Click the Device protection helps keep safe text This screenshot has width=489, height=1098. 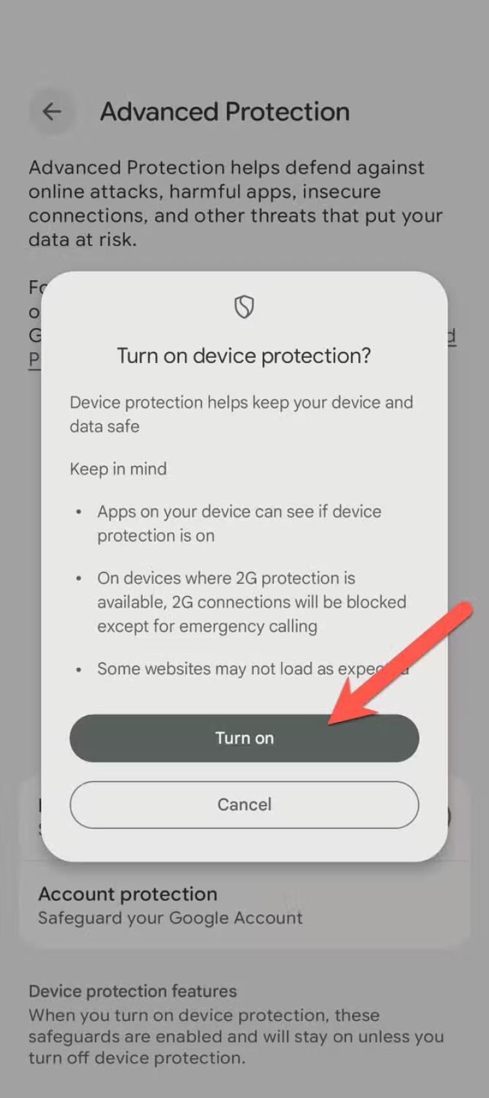click(x=241, y=414)
